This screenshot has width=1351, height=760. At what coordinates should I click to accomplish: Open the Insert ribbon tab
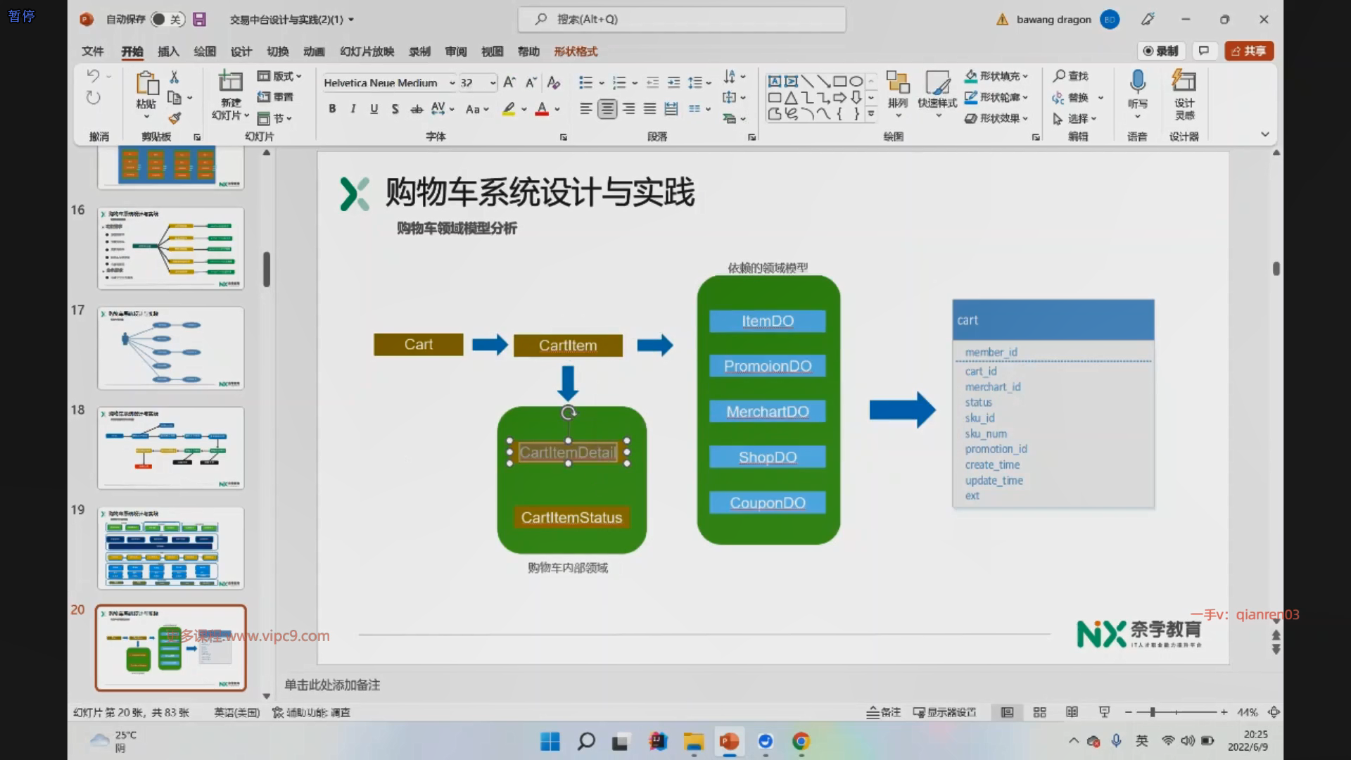[168, 51]
